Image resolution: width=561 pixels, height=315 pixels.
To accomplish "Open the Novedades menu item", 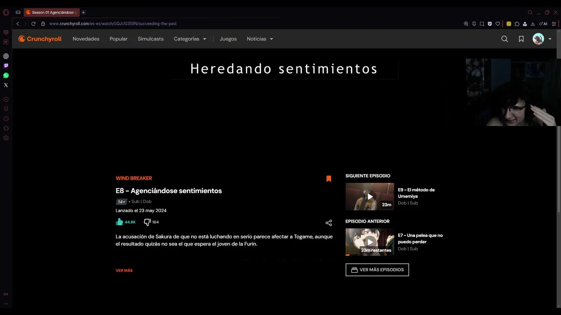I will tap(86, 39).
